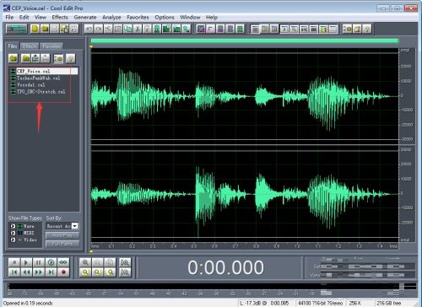The width and height of the screenshot is (422, 307).
Task: Click the Fast Forward transport button
Action: click(x=39, y=272)
